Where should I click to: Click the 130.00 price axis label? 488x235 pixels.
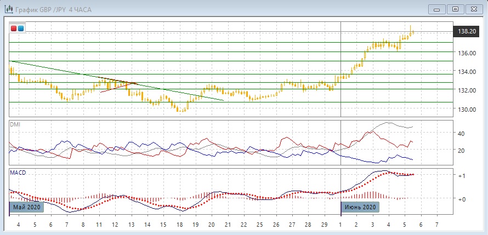pos(466,110)
